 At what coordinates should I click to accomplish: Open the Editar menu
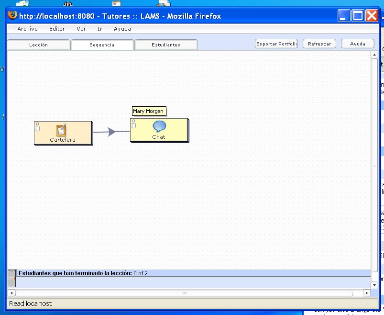tap(57, 29)
